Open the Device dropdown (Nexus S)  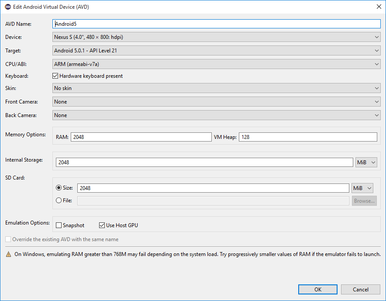point(217,37)
